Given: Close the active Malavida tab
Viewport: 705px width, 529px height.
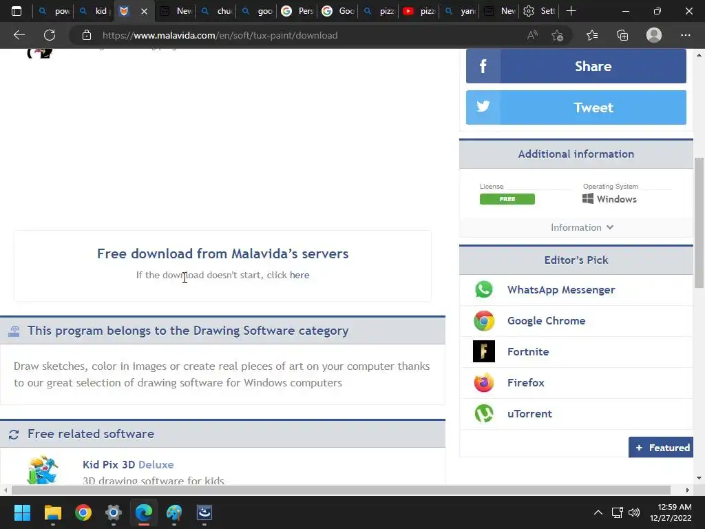Looking at the screenshot, I should click(x=144, y=11).
